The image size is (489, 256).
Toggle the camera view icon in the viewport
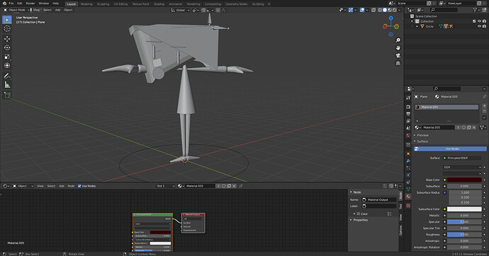point(398,55)
